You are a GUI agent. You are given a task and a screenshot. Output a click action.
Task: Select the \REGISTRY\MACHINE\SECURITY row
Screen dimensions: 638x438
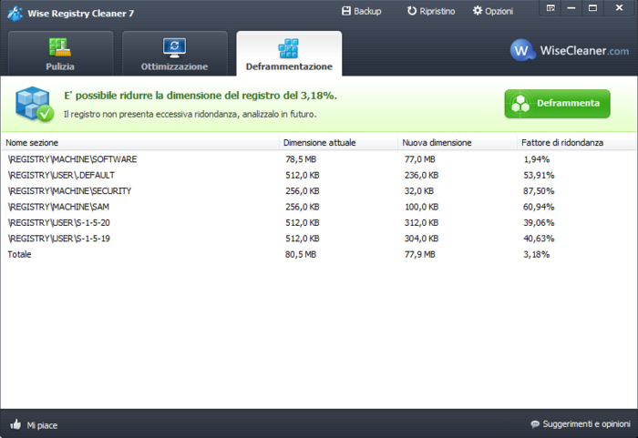pyautogui.click(x=70, y=191)
